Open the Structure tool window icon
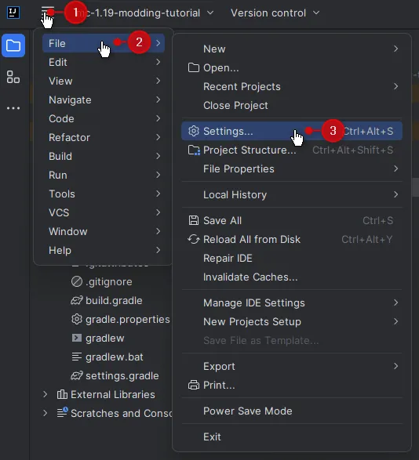This screenshot has height=460, width=419. point(13,77)
